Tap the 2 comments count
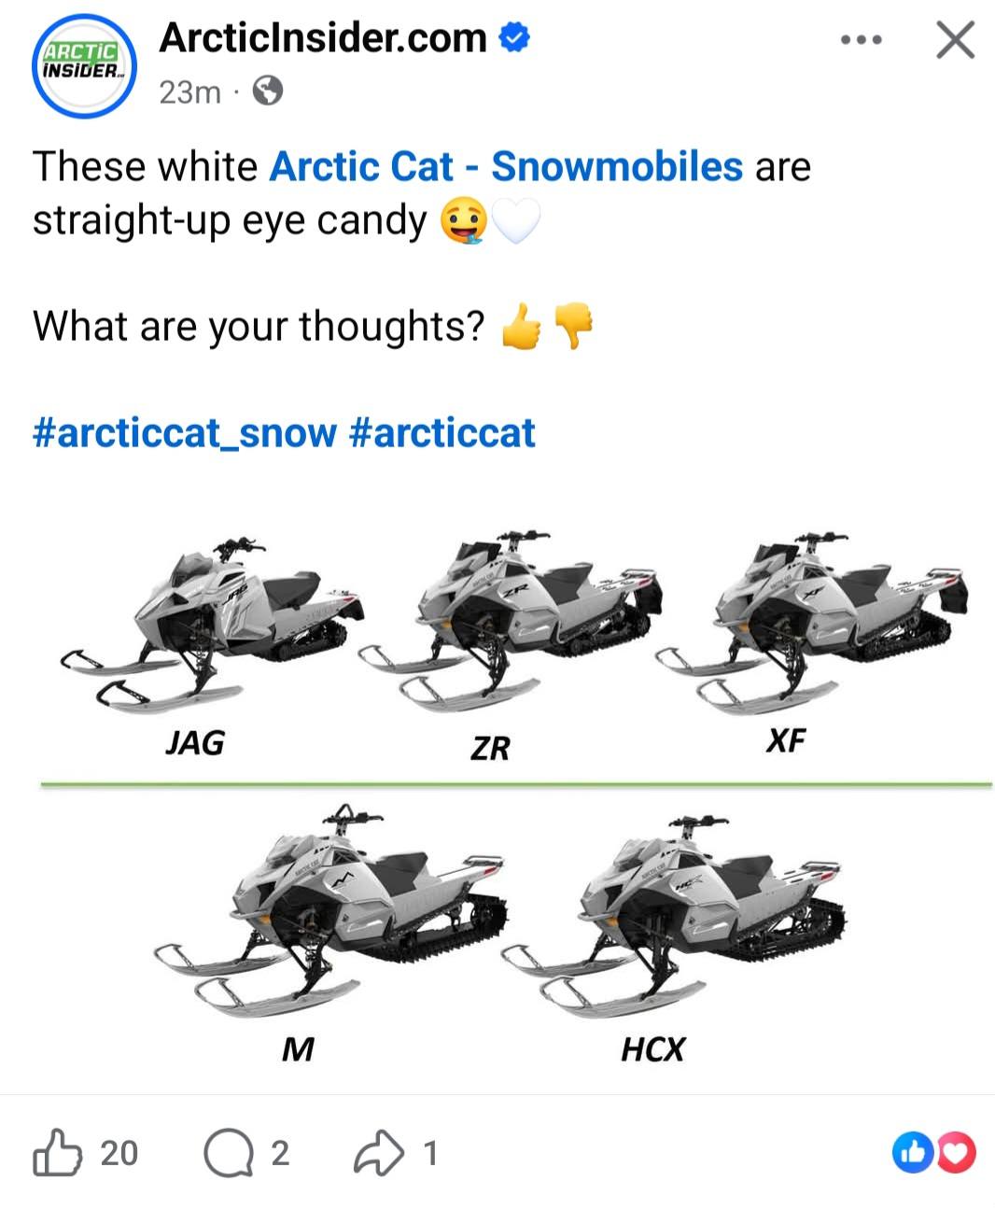The image size is (995, 1209). (x=279, y=1154)
